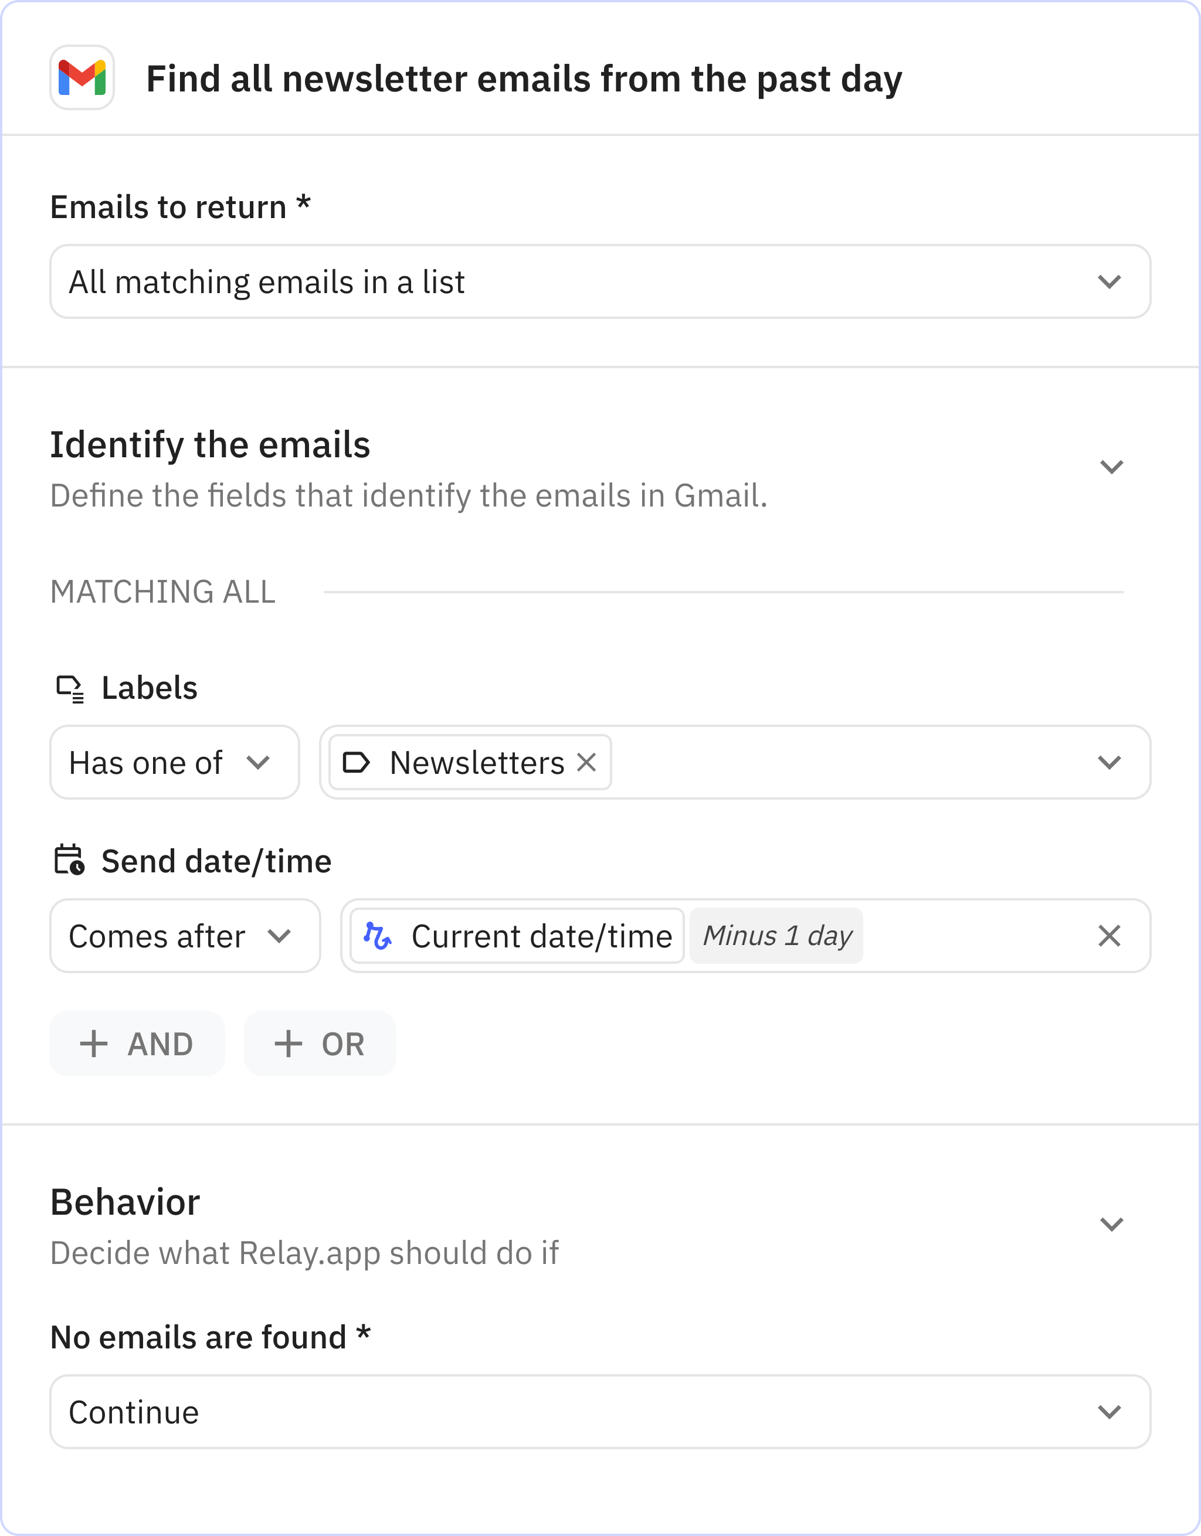Click the Labels tag icon

(70, 688)
